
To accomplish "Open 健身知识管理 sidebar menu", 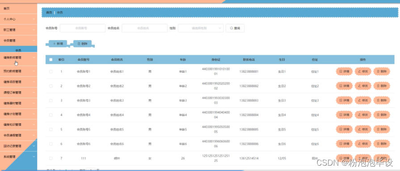I will tap(18, 125).
